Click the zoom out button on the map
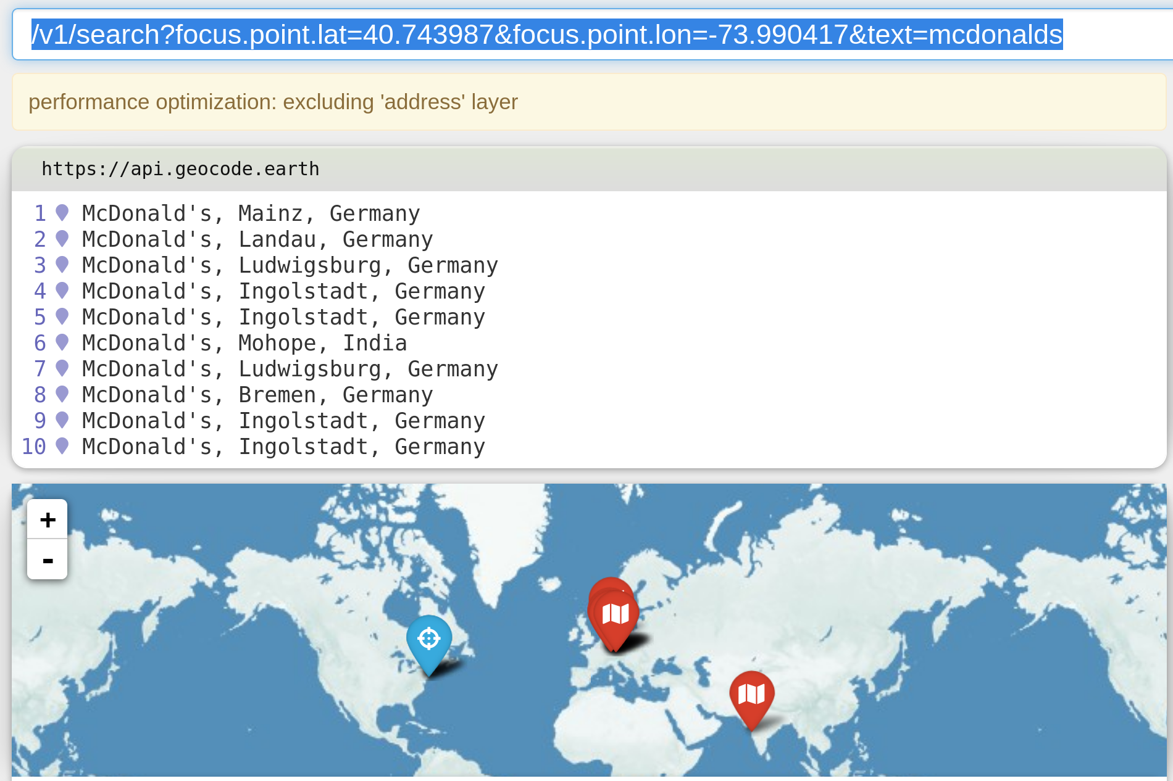The width and height of the screenshot is (1173, 781). click(47, 560)
